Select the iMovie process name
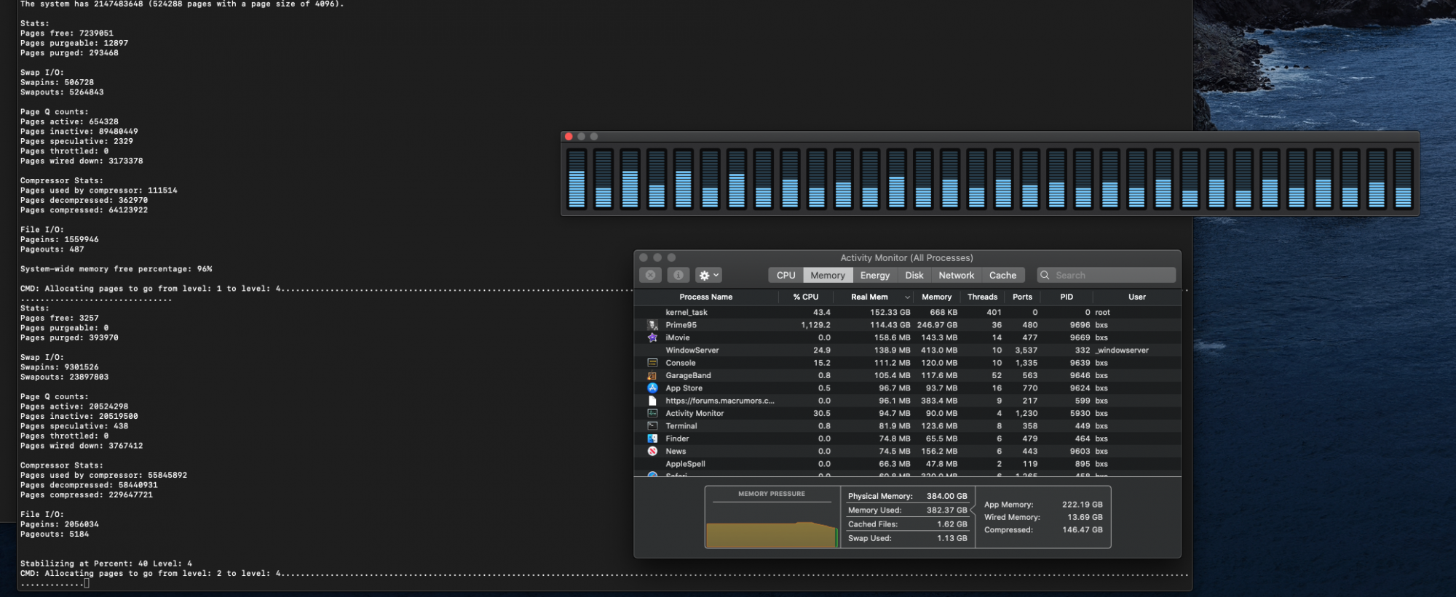1456x597 pixels. coord(677,337)
